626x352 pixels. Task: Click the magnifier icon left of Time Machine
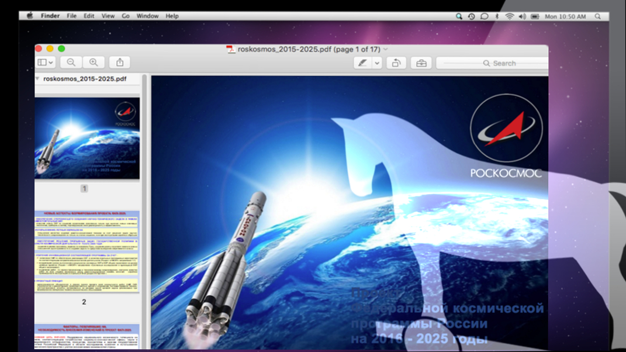point(459,16)
